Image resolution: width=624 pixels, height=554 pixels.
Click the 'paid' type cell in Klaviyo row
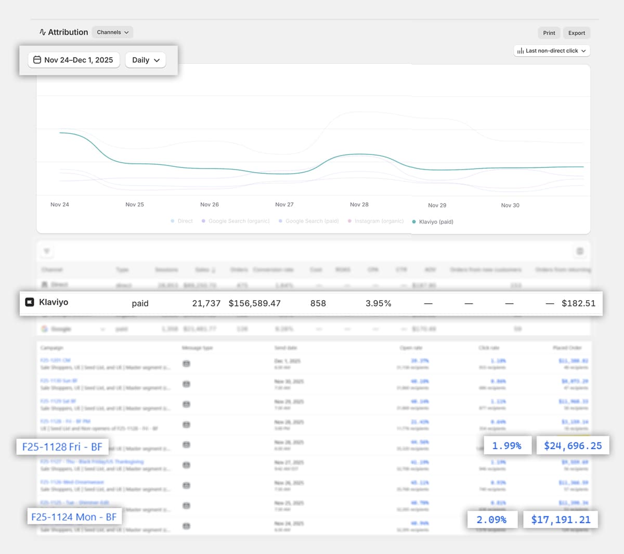[140, 303]
